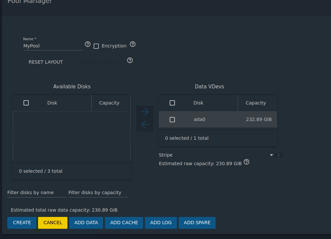Click help icon next to pool Name field

click(x=88, y=44)
